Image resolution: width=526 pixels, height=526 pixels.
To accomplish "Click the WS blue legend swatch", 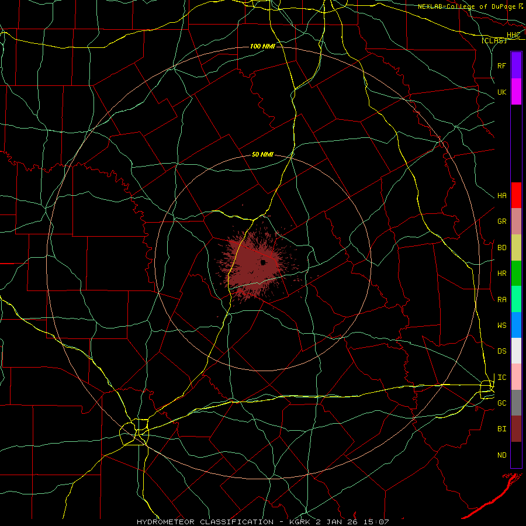I will point(516,325).
